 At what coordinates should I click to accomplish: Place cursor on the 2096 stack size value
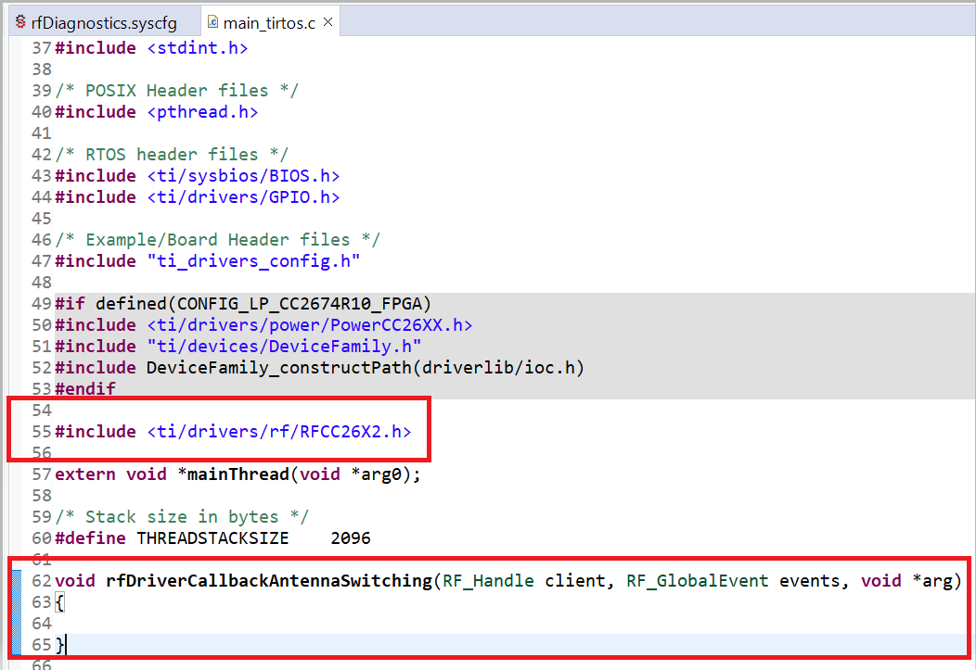click(351, 538)
